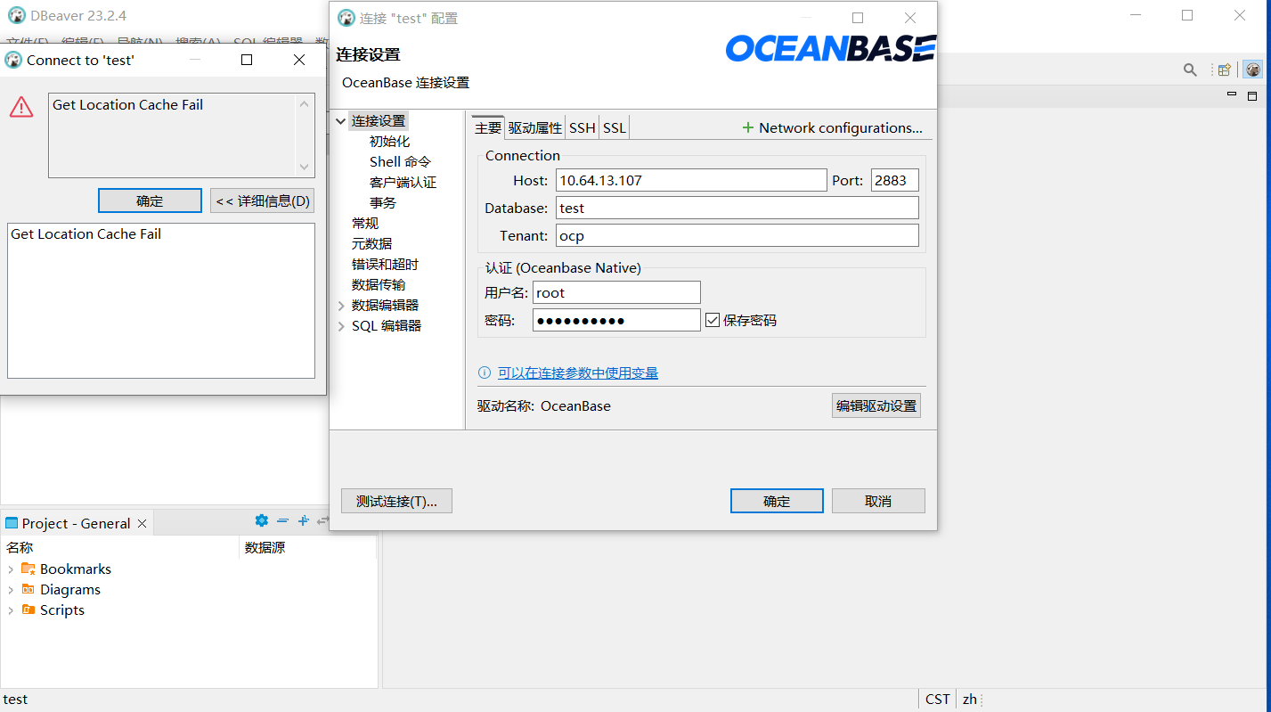Click the 测试连接(T)... button
1271x712 pixels.
396,501
